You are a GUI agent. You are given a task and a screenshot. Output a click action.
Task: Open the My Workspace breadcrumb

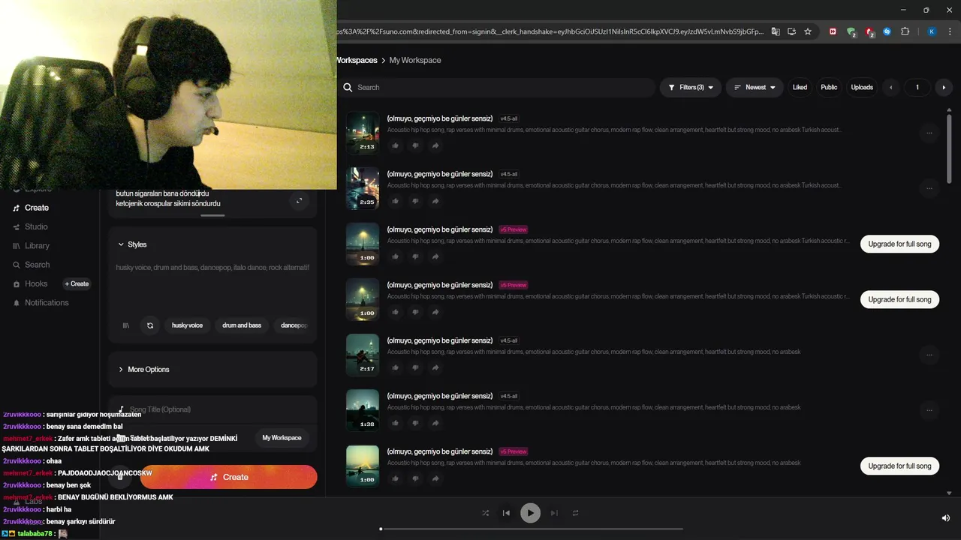pyautogui.click(x=415, y=60)
